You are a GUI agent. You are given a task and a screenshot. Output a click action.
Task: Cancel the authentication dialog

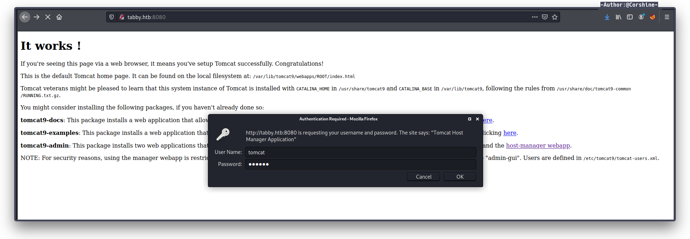coord(424,177)
